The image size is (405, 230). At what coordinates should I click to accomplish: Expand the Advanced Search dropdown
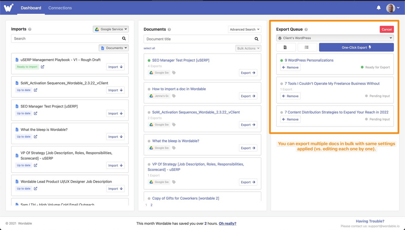pos(244,29)
